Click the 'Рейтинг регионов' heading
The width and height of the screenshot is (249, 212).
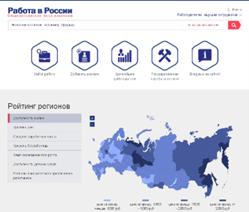(x=39, y=107)
